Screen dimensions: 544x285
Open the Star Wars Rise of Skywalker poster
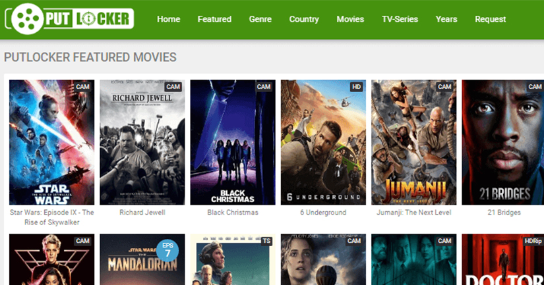[x=51, y=142]
